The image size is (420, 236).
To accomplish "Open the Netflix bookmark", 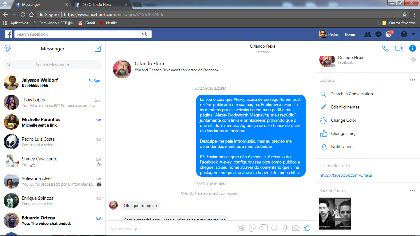I will 108,23.
